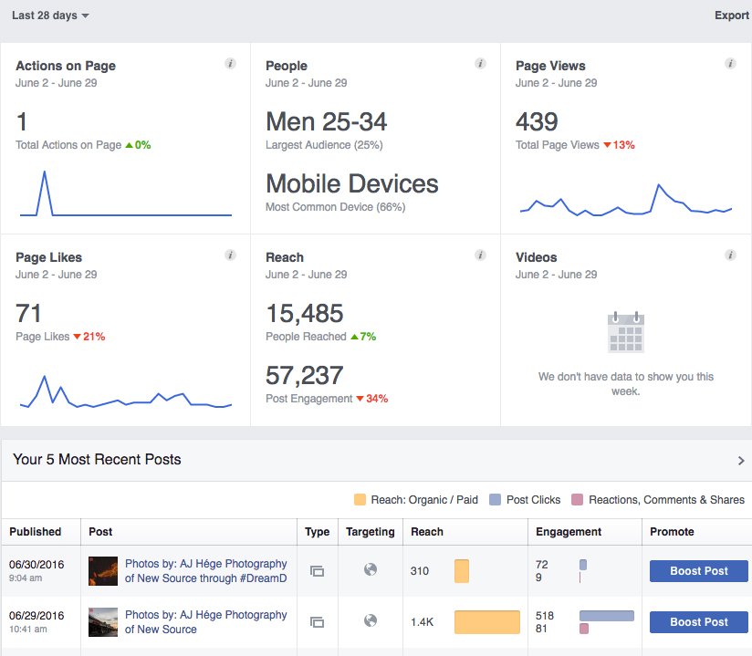Click the Engagement column header
The height and width of the screenshot is (656, 752).
click(569, 531)
